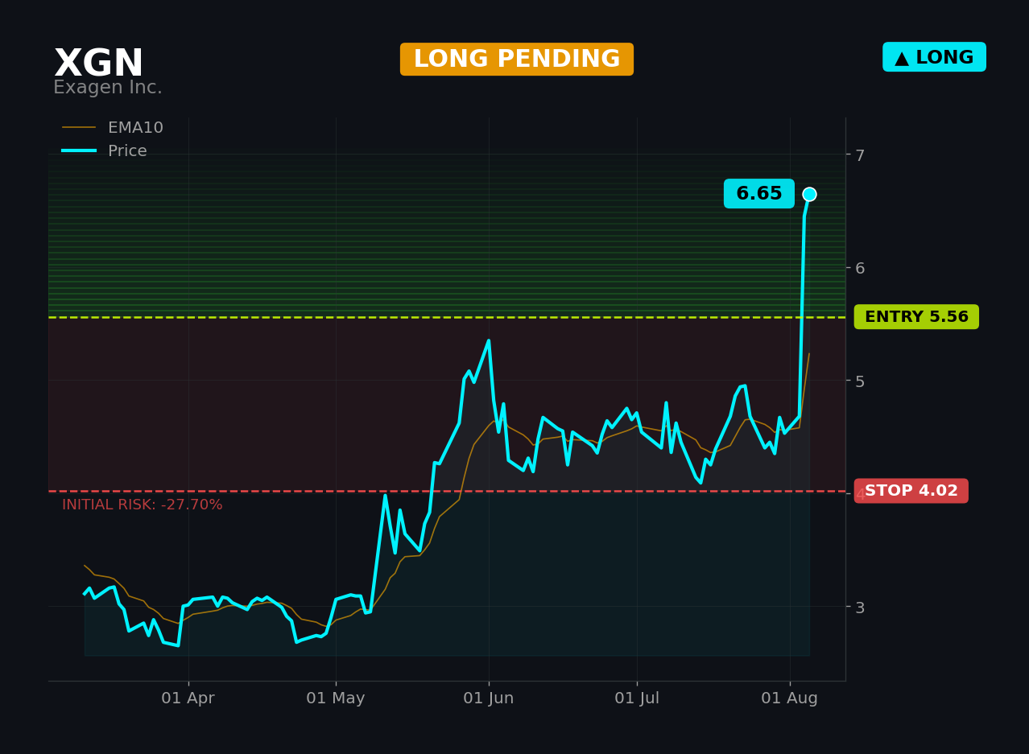The height and width of the screenshot is (754, 1029).
Task: Click the Price legend entry
Action: (x=105, y=151)
